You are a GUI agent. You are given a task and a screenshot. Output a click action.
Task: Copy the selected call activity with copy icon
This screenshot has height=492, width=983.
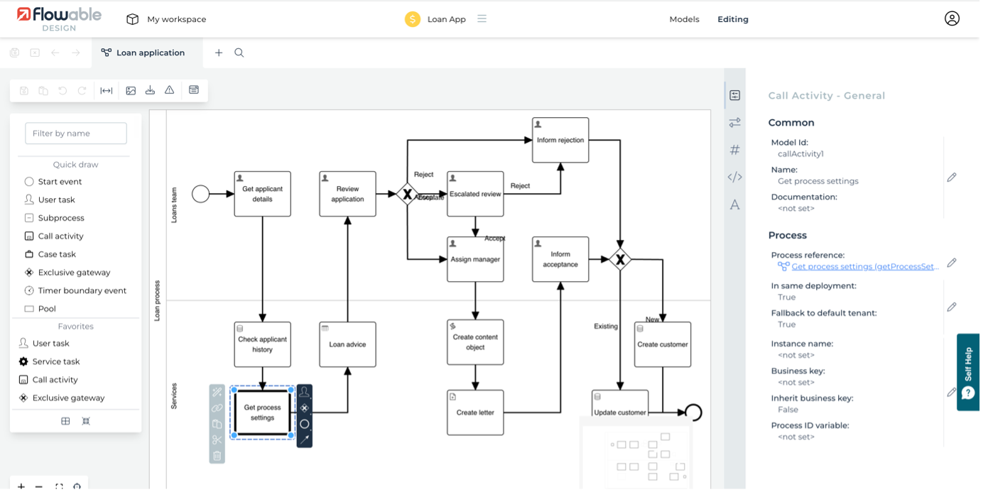[217, 424]
